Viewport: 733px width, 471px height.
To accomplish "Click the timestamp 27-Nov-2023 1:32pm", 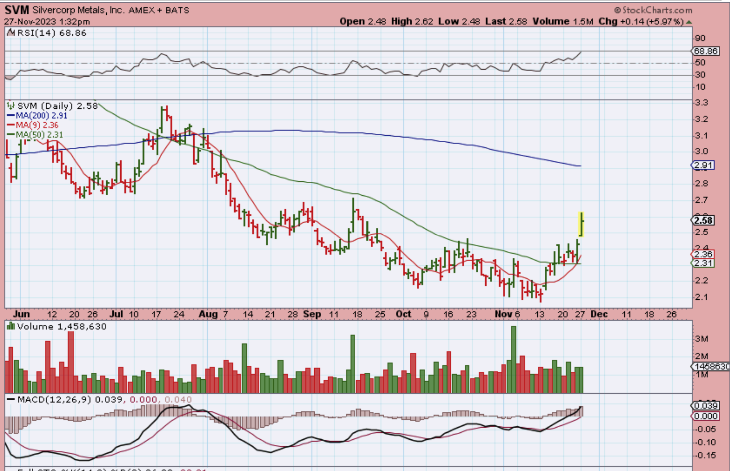I will (47, 22).
